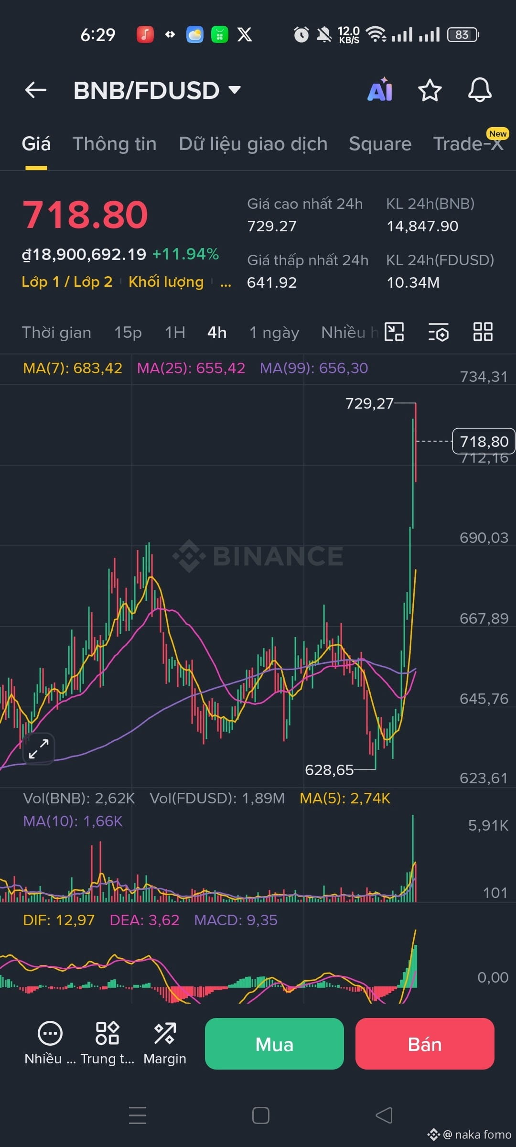Tap the MA(7): 683,42 indicator label
Image resolution: width=516 pixels, height=1147 pixels.
(73, 368)
